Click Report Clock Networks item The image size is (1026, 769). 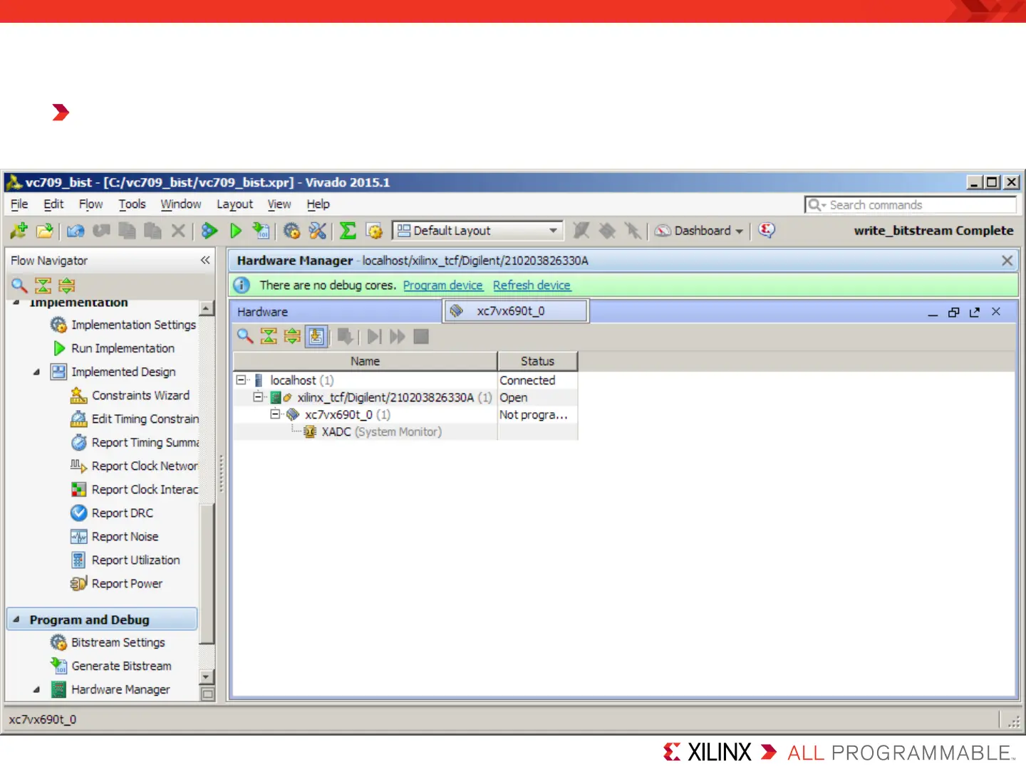click(x=145, y=466)
